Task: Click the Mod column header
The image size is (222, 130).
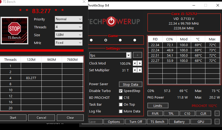Action: 184,39
